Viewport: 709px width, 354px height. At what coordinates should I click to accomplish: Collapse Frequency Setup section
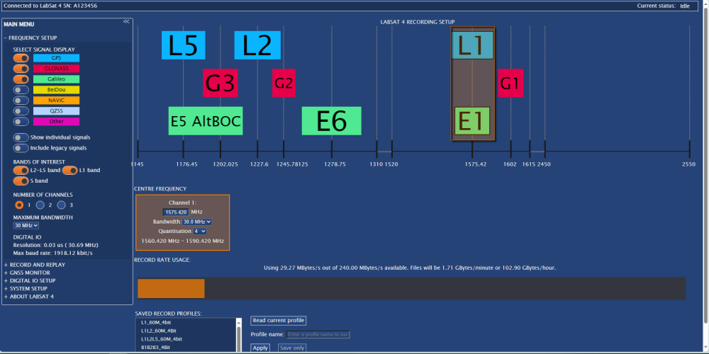coord(30,38)
